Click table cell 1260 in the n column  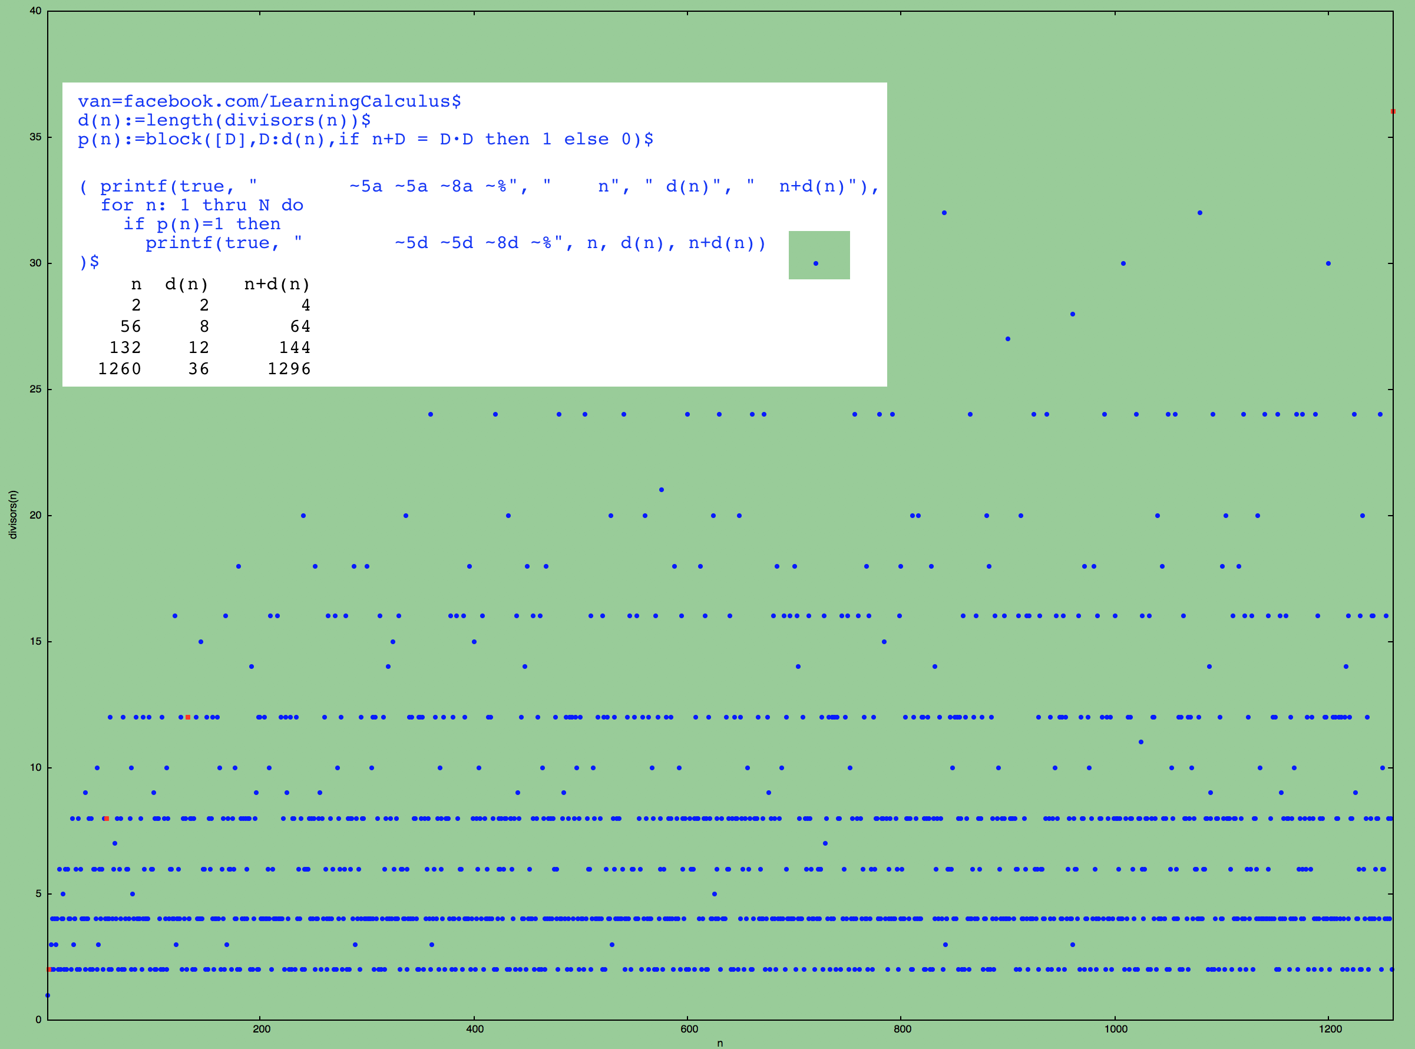click(x=120, y=369)
